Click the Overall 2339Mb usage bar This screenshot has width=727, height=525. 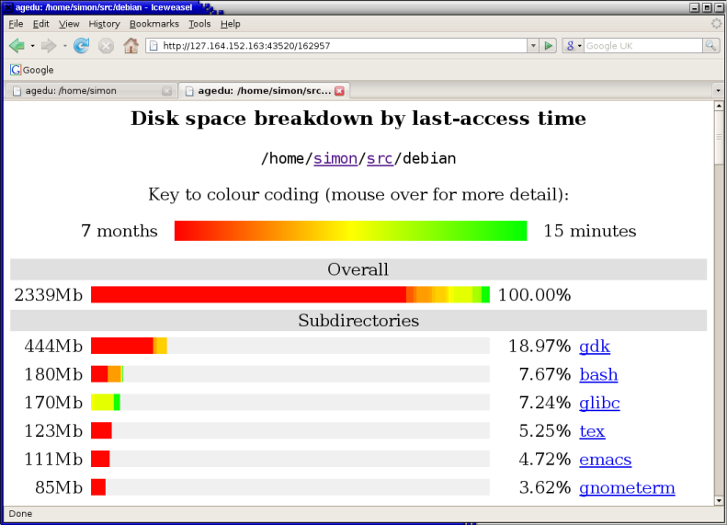[290, 294]
